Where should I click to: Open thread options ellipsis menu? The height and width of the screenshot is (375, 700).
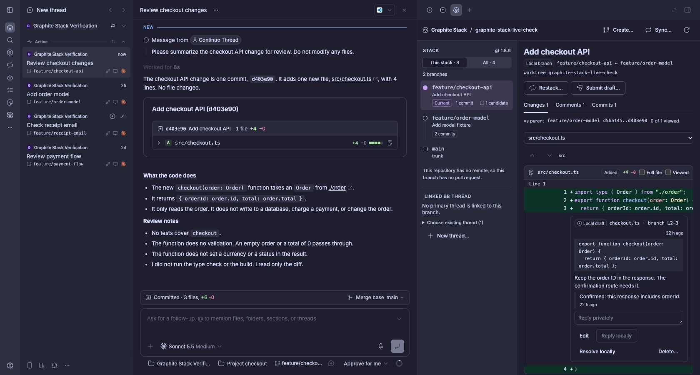pos(216,10)
